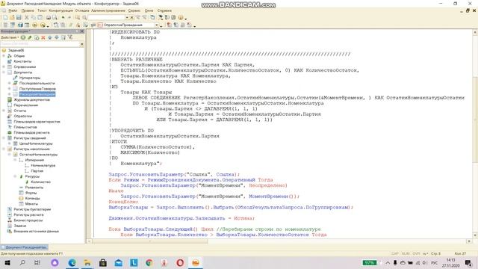Select Константы in the configuration tree

[22, 61]
